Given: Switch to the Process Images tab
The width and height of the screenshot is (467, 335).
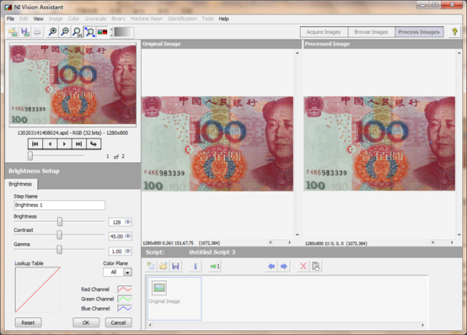Looking at the screenshot, I should [x=419, y=32].
